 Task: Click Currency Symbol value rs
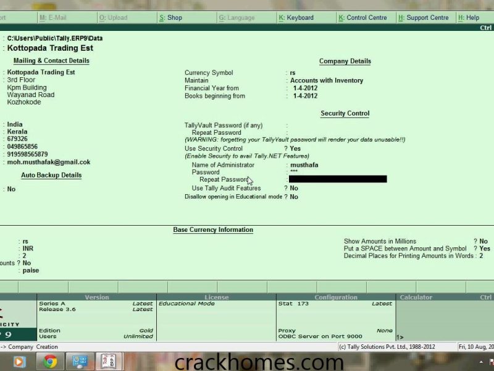(293, 73)
